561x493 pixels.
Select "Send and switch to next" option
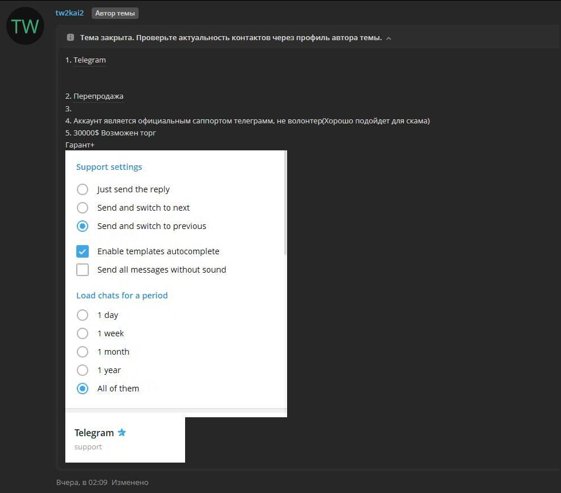[83, 207]
